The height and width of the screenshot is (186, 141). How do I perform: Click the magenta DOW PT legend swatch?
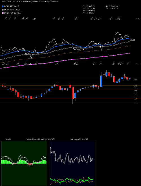pyautogui.click(x=3, y=13)
